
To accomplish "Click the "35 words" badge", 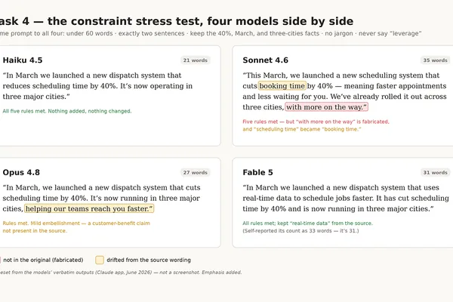I will pos(435,60).
